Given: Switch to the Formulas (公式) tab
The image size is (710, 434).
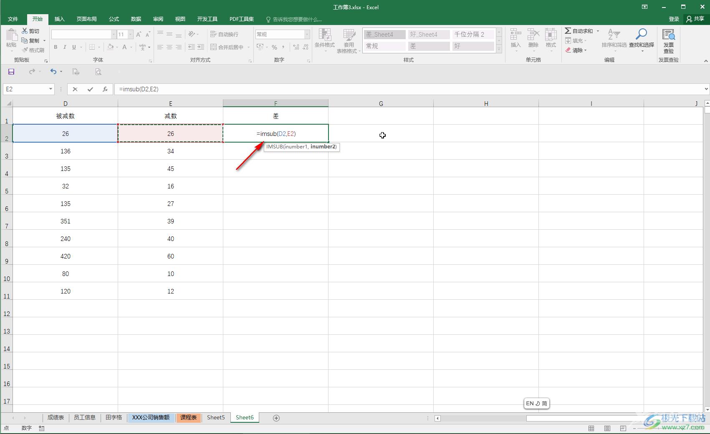Looking at the screenshot, I should (114, 19).
